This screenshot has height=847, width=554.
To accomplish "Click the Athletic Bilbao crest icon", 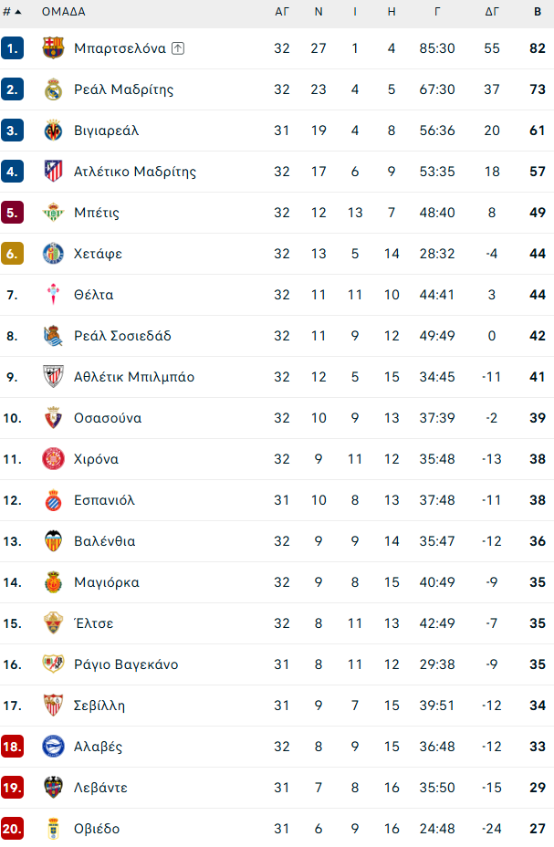I will (x=54, y=377).
